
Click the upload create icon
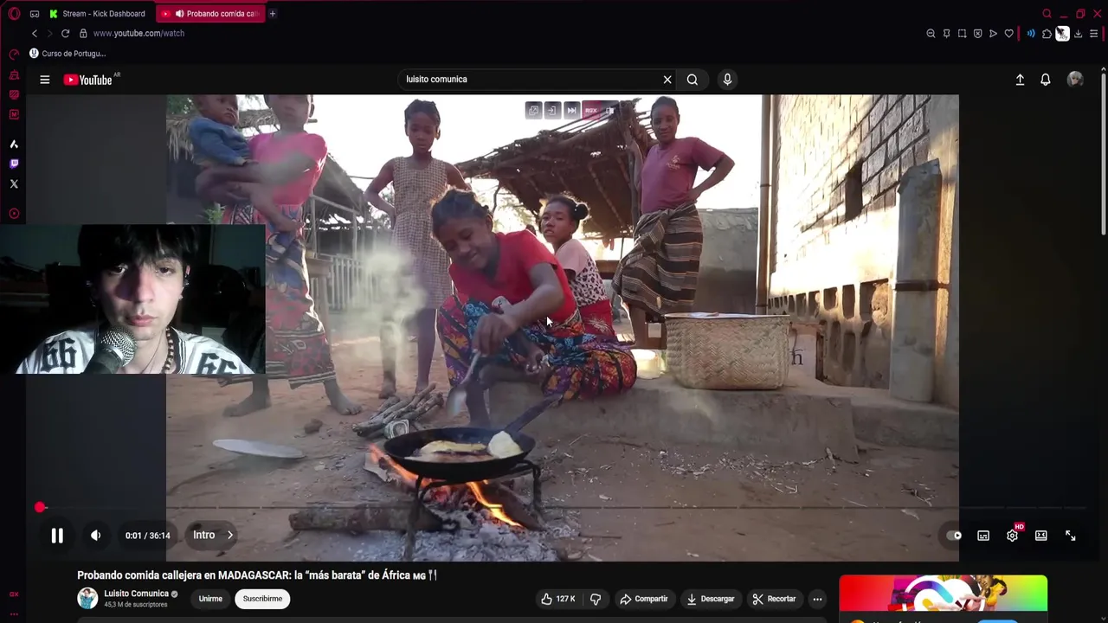[x=1020, y=80]
